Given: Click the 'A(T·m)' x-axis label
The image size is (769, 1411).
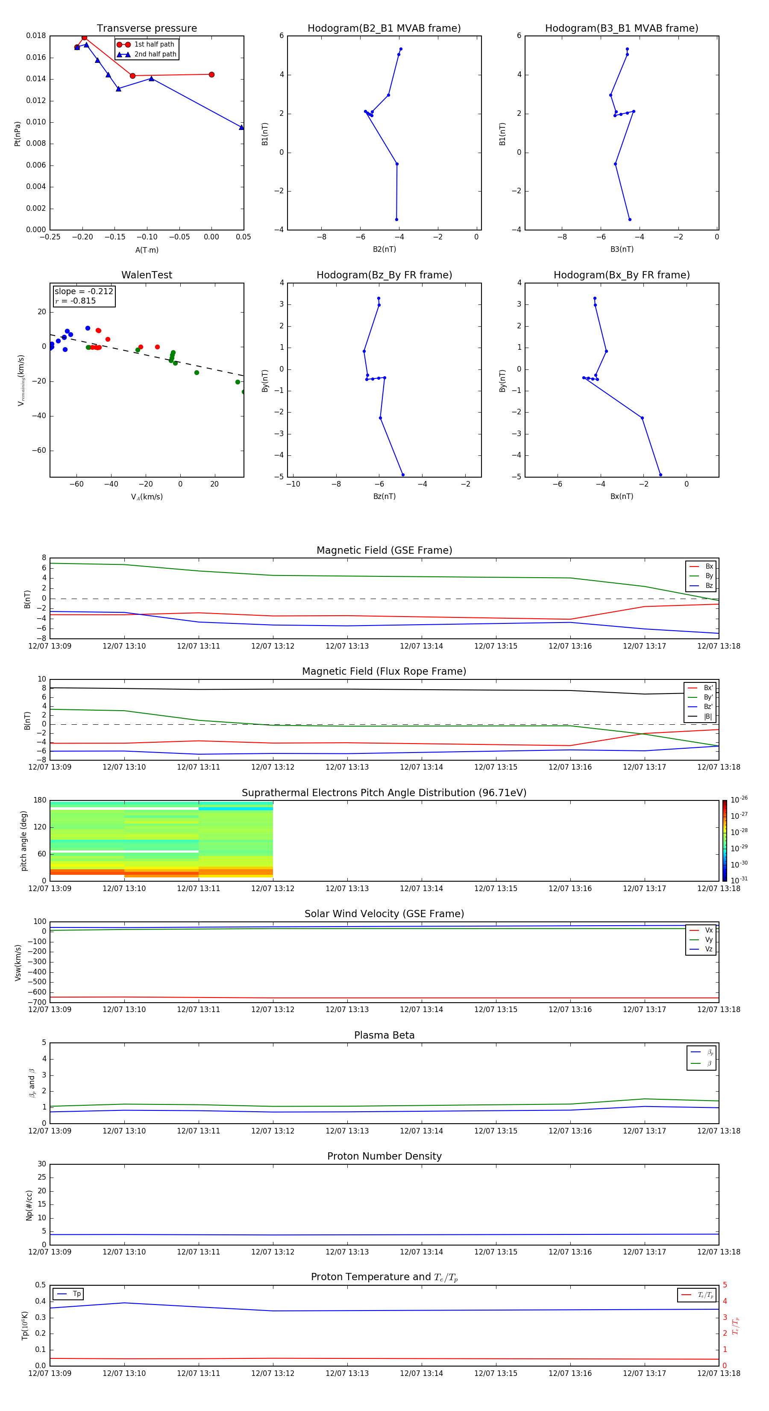Looking at the screenshot, I should point(147,250).
